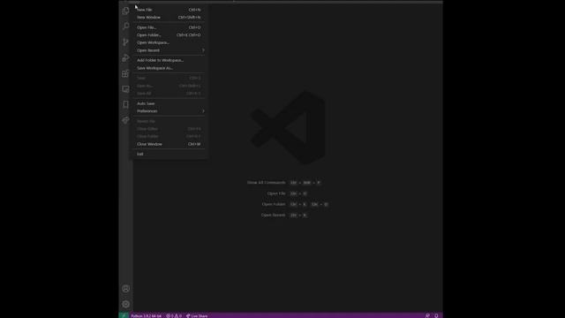Click the greyed-out Close Editor menu entry

pos(169,129)
